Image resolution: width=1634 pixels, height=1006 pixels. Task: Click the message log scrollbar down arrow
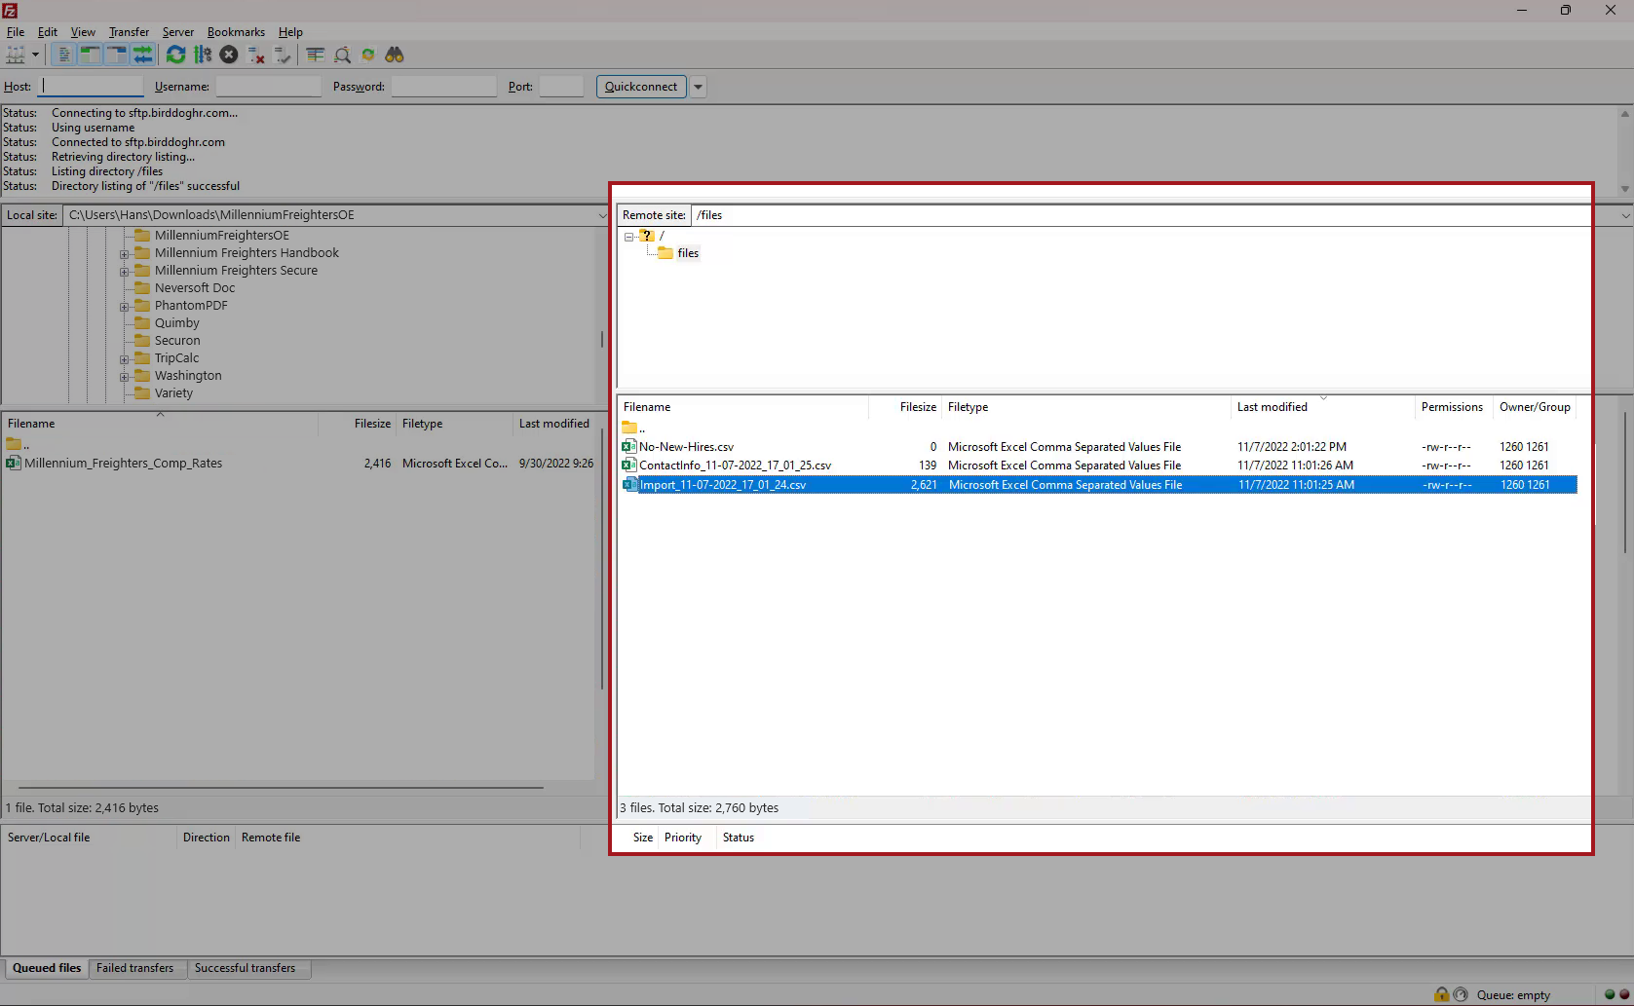click(1624, 189)
